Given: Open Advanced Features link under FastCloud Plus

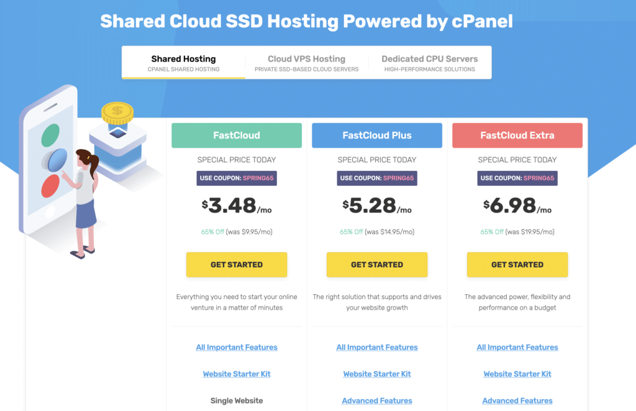Looking at the screenshot, I should pos(377,400).
